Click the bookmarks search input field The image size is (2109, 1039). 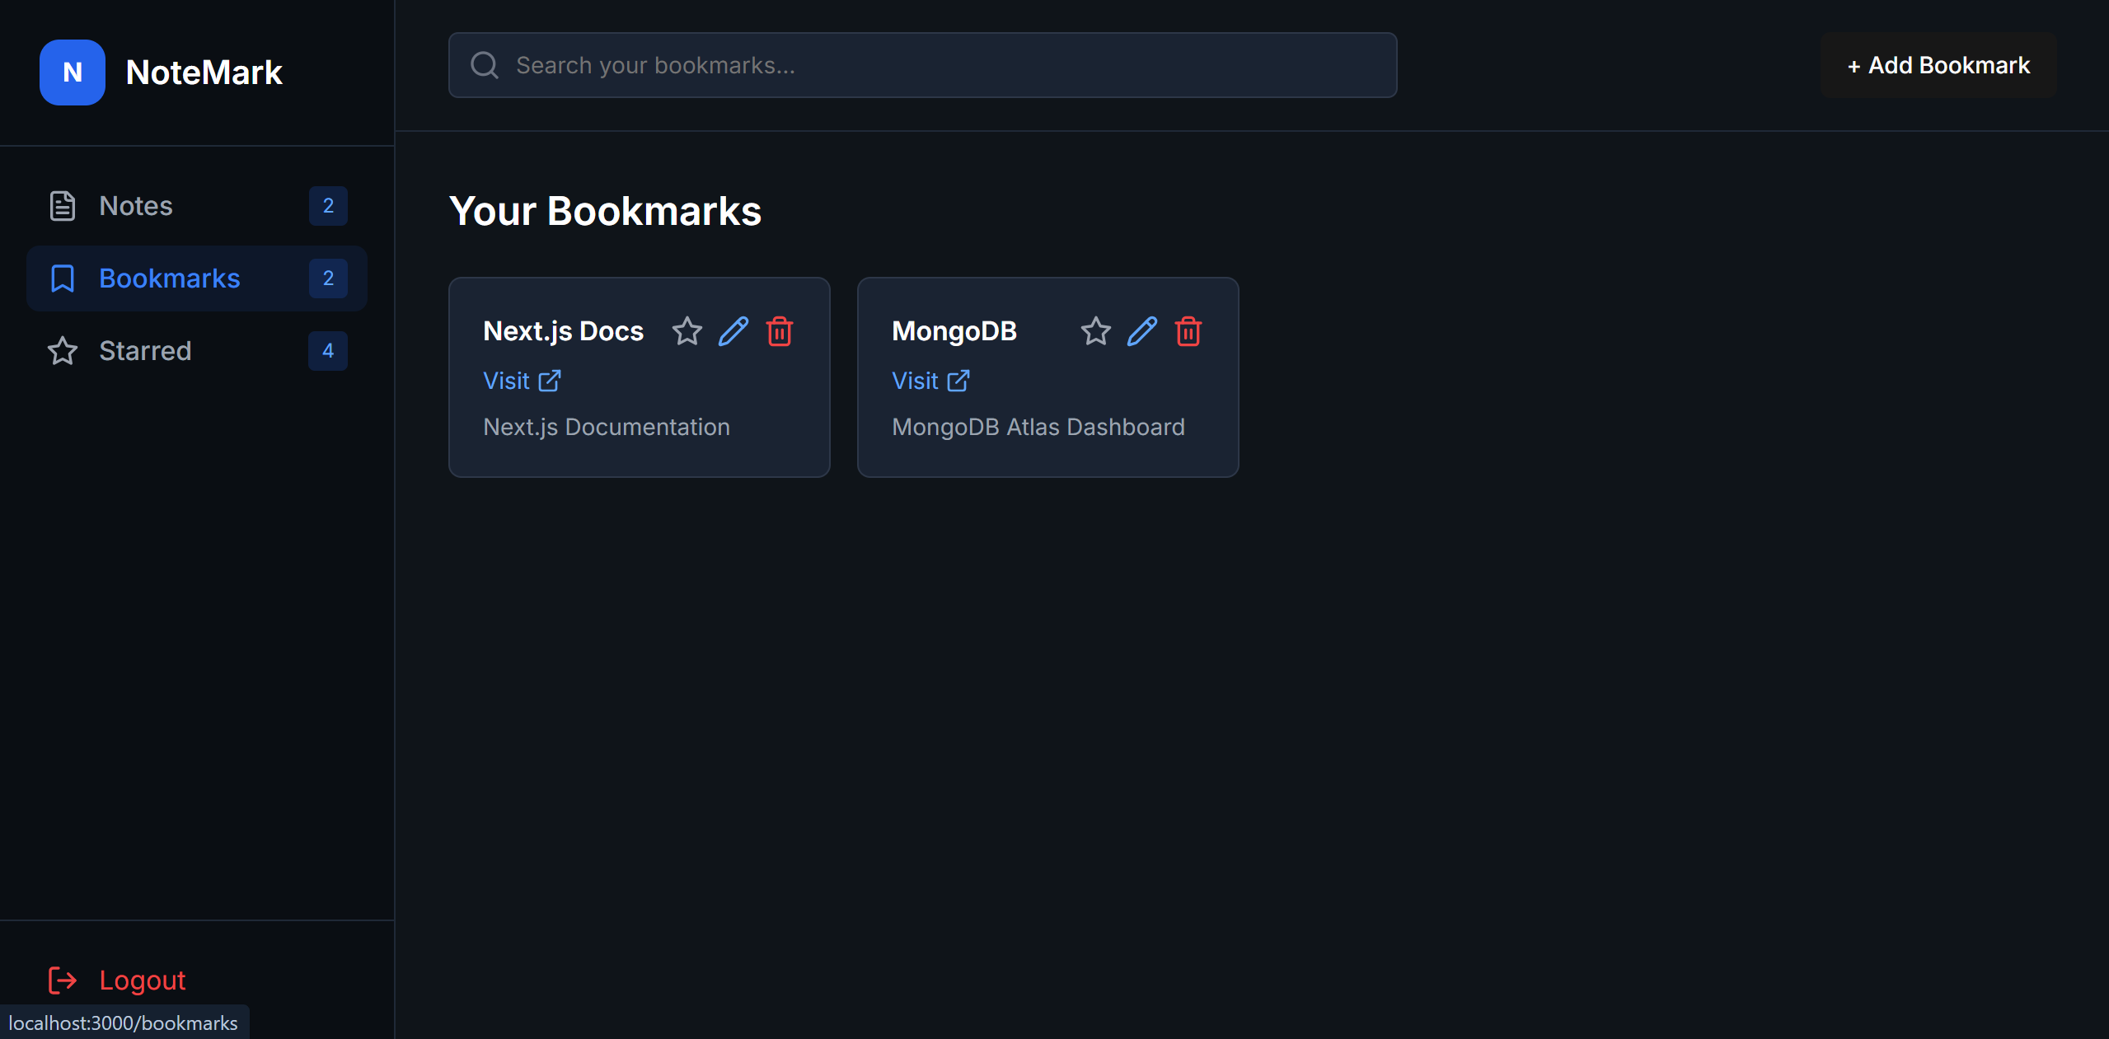click(907, 65)
